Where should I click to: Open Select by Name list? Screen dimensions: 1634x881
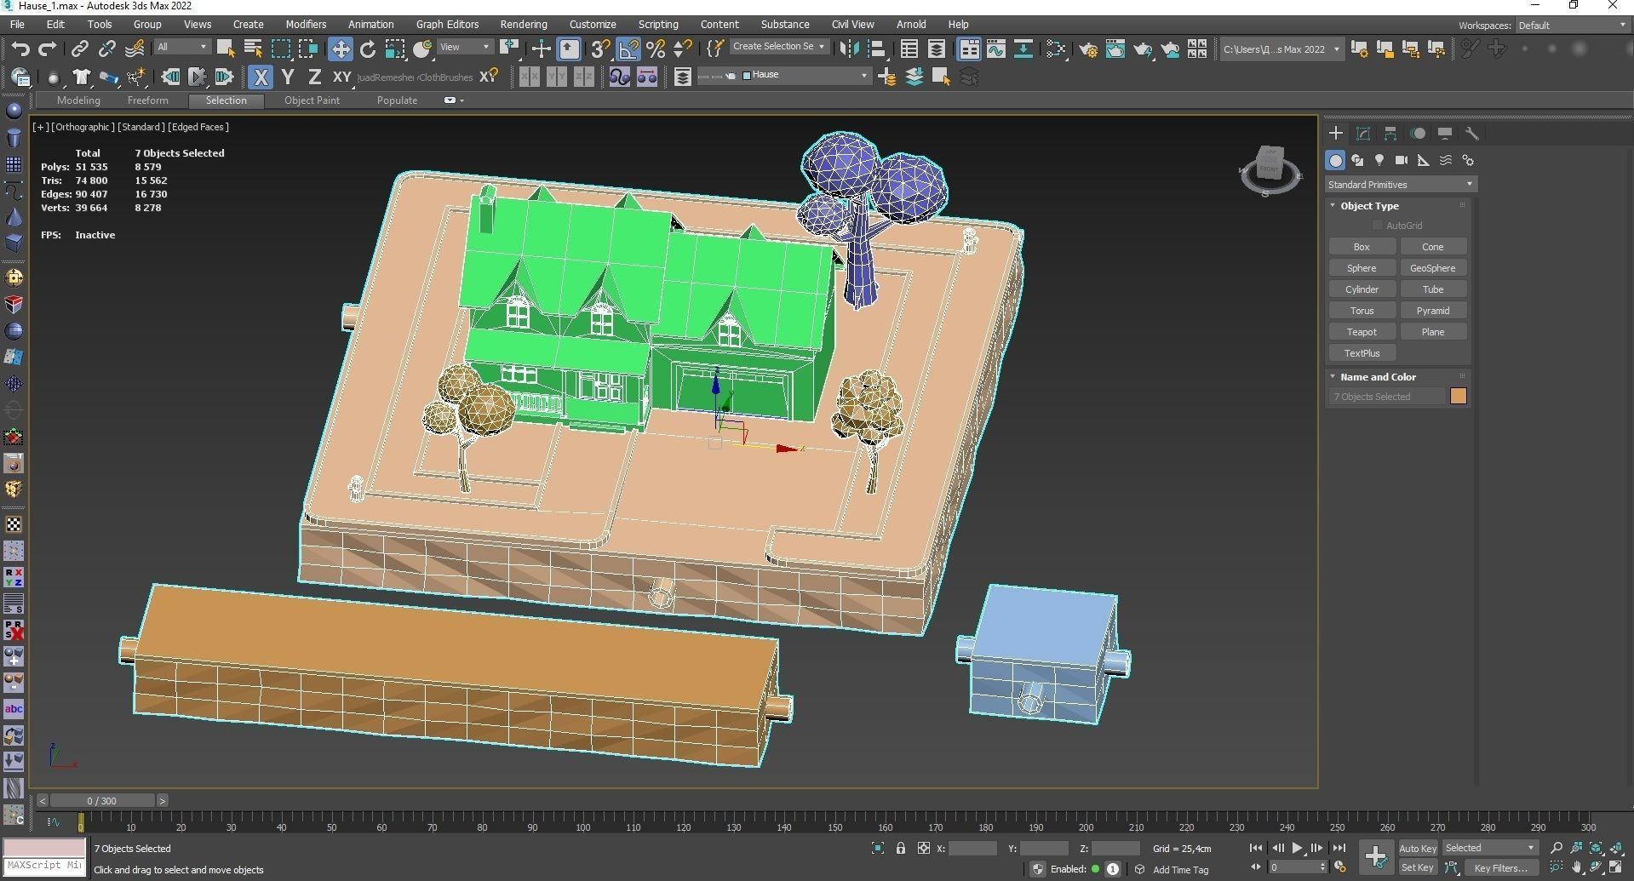(x=253, y=49)
